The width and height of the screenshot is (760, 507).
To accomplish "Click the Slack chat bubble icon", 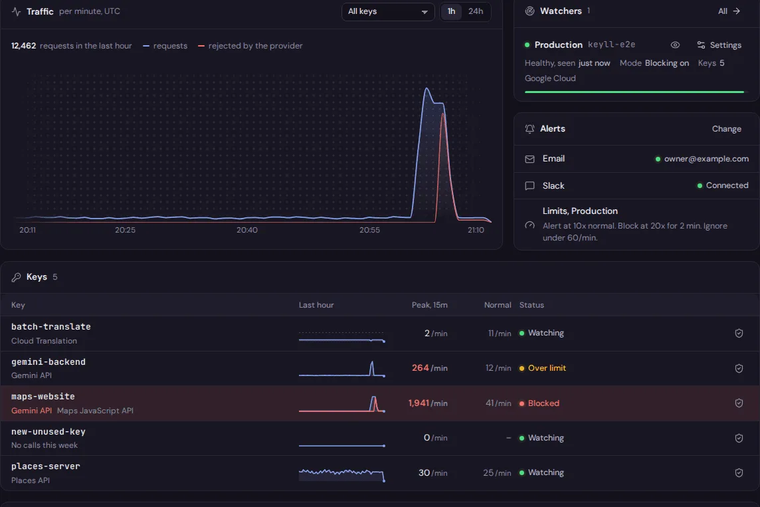I will point(529,185).
